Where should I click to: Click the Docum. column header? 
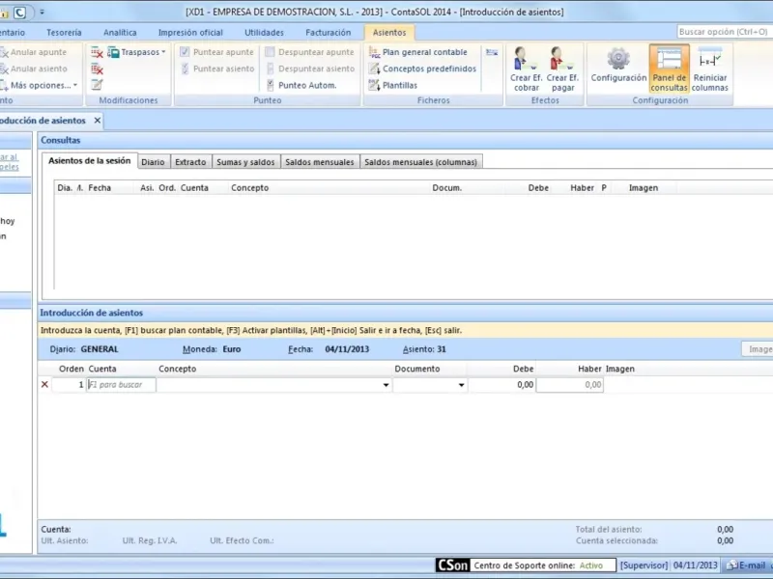point(447,187)
